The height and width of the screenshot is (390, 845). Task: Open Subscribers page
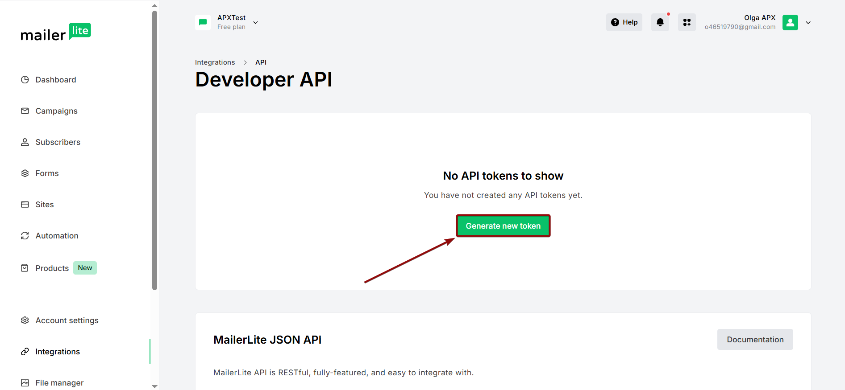tap(58, 142)
